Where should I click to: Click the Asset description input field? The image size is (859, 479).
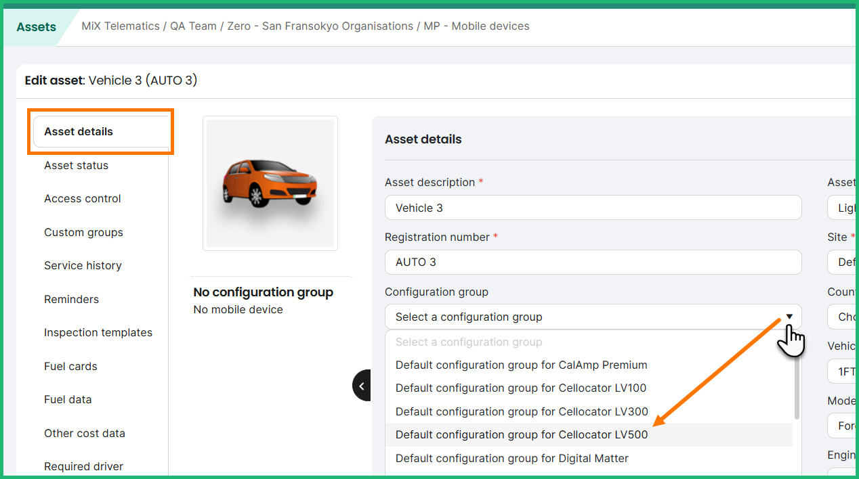coord(593,208)
